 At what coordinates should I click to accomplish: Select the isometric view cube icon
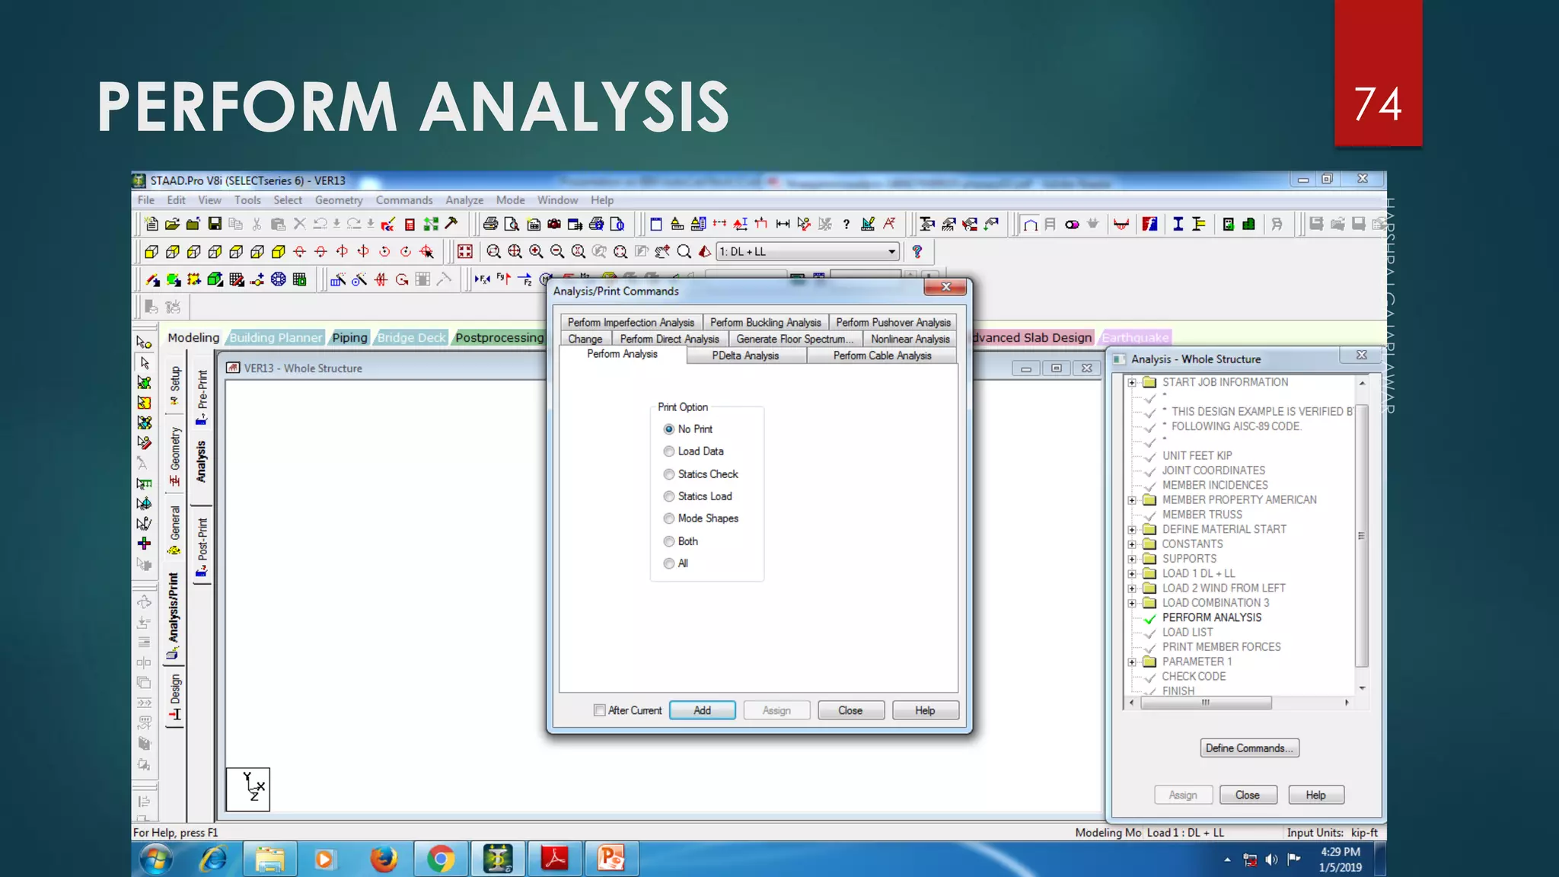(x=279, y=251)
